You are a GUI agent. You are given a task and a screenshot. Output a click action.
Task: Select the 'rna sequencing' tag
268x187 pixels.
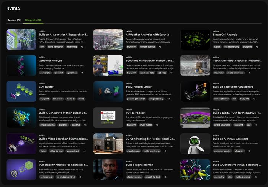[232, 46]
